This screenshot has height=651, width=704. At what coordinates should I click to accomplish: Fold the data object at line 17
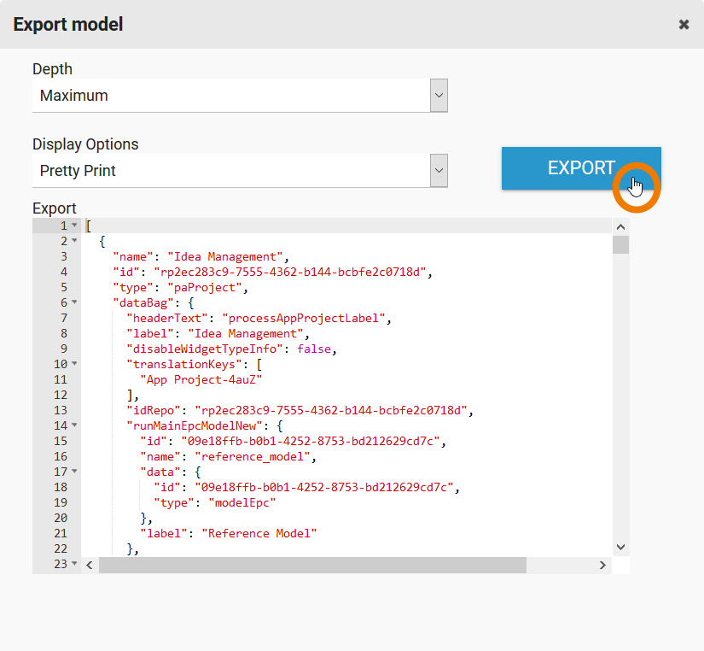click(74, 472)
